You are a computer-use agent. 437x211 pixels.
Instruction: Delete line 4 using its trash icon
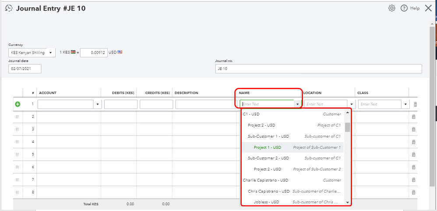414,142
